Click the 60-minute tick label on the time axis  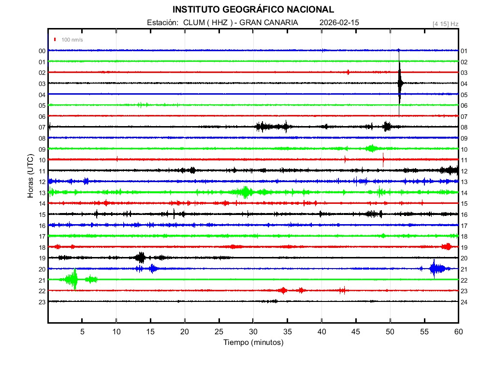point(458,331)
